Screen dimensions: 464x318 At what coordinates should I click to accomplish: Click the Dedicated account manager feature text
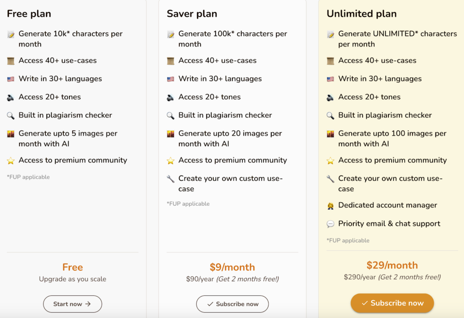point(387,205)
